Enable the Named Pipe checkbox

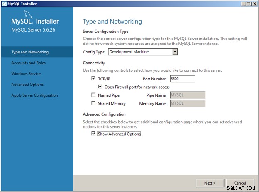93,95
